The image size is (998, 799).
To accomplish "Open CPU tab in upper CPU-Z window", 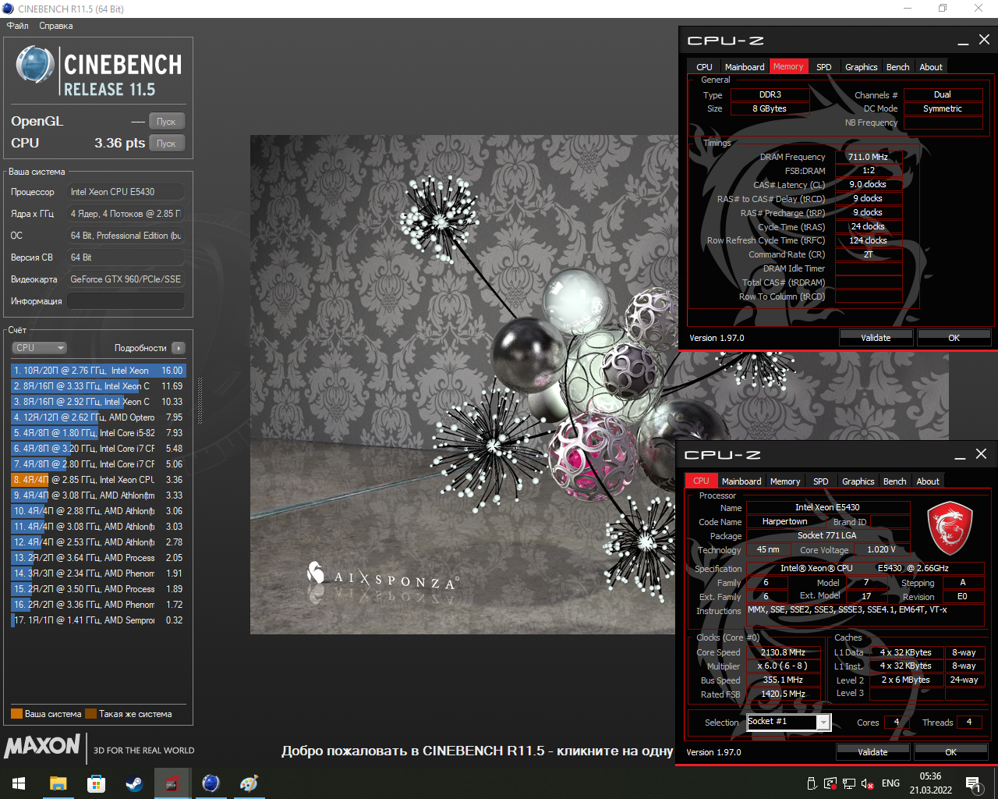I will click(704, 67).
